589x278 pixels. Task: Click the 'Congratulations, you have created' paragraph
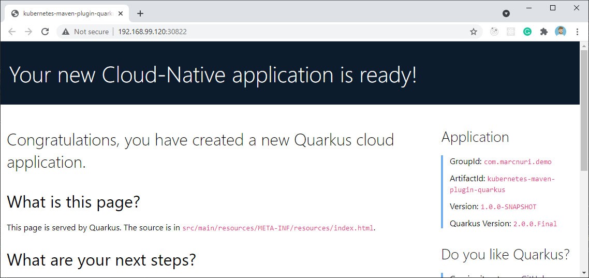[200, 151]
